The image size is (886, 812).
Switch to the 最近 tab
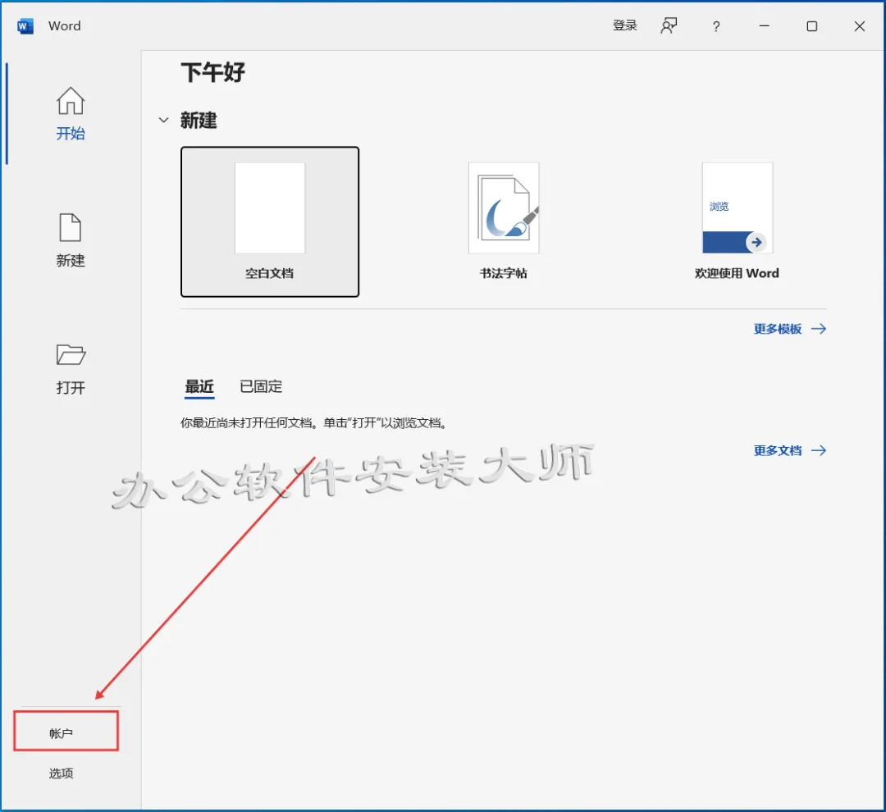[x=199, y=387]
